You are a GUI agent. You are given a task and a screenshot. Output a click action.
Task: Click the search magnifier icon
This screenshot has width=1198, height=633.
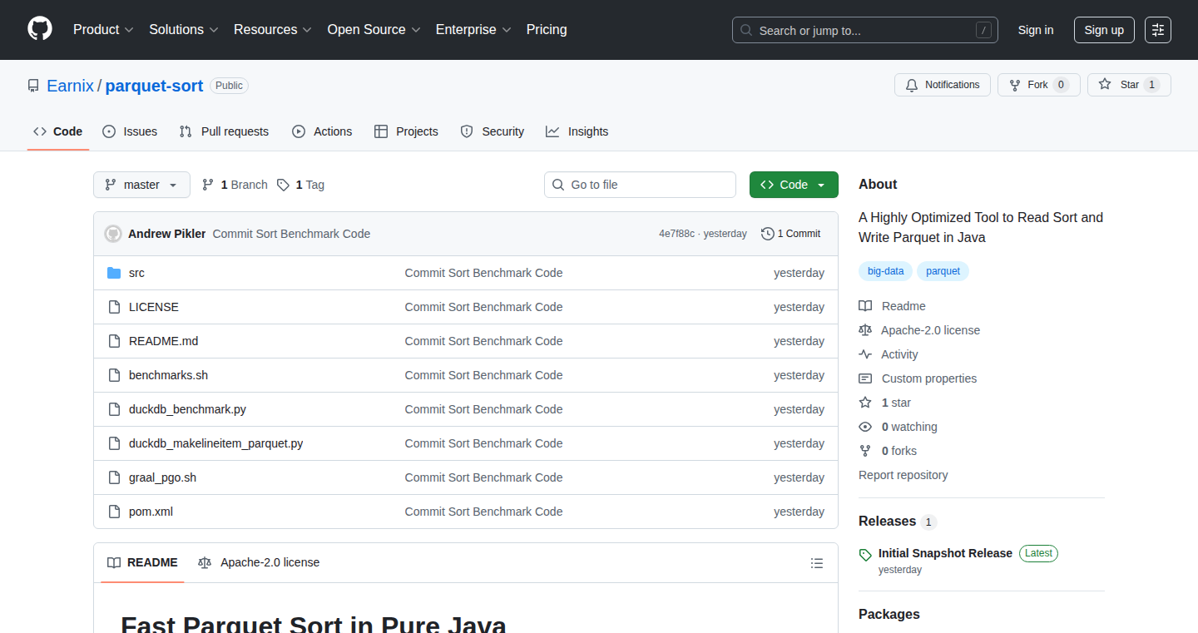(x=746, y=30)
